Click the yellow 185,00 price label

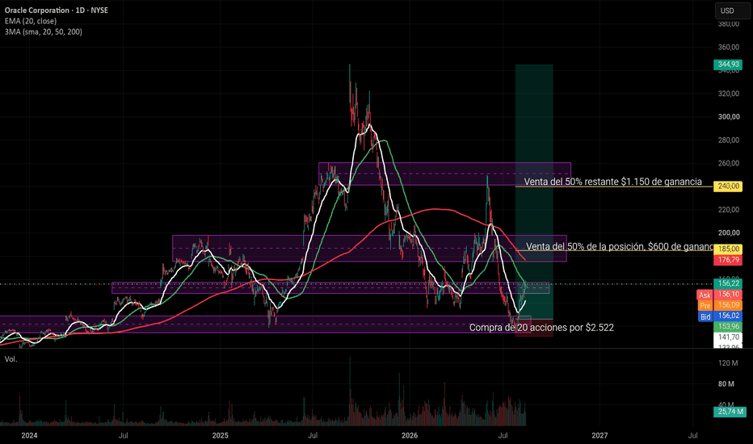pos(729,249)
